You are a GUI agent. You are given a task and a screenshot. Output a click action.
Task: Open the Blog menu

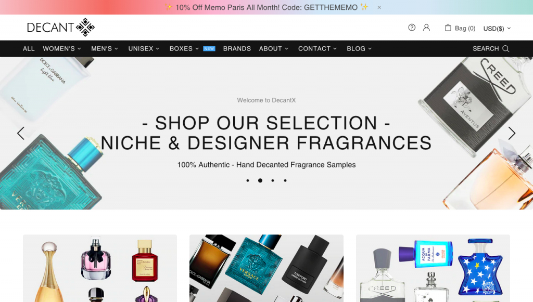[359, 48]
